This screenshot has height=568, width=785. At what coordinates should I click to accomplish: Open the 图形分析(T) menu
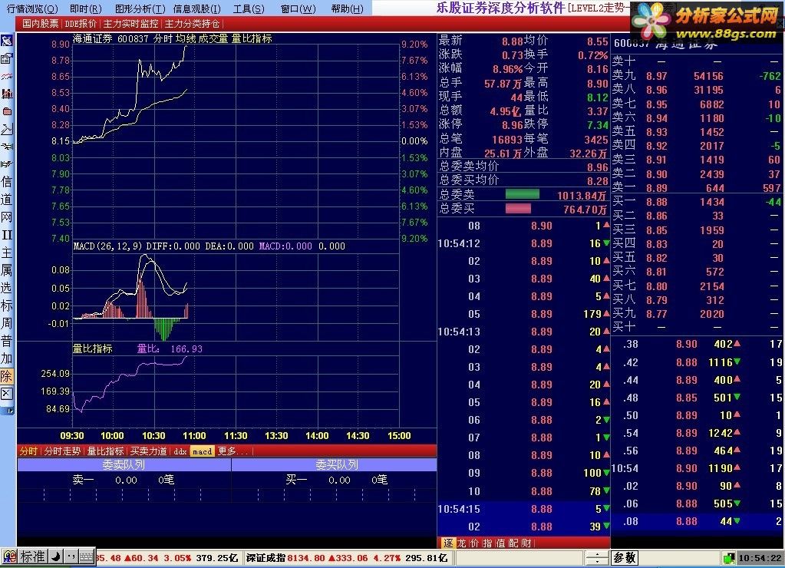(x=140, y=8)
